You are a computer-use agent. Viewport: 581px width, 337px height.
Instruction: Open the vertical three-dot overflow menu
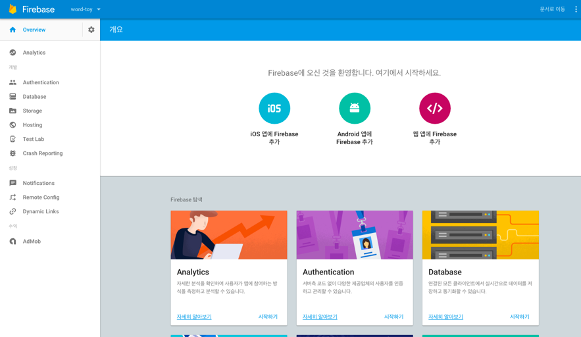coord(576,9)
